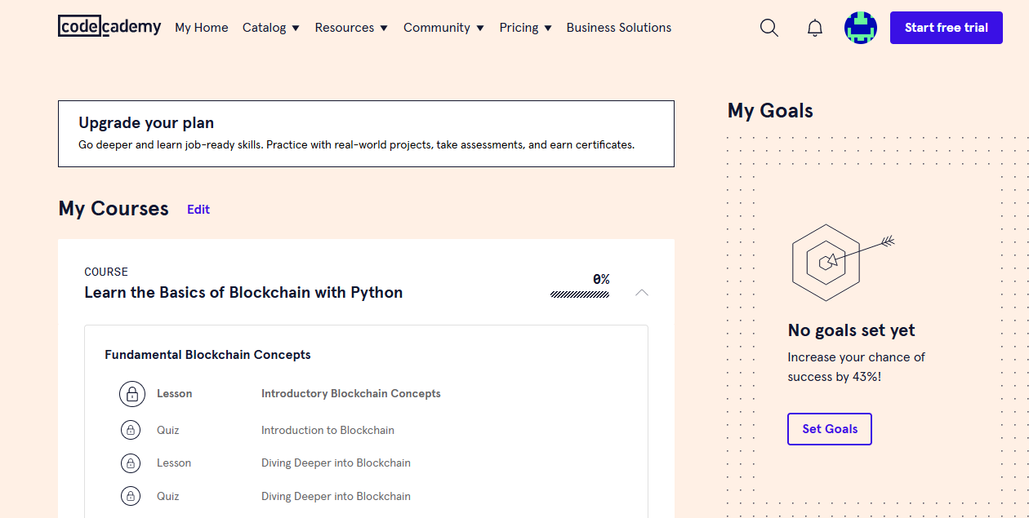
Task: Click lock icon for Introductory Blockchain Concepts lesson
Action: click(x=131, y=394)
